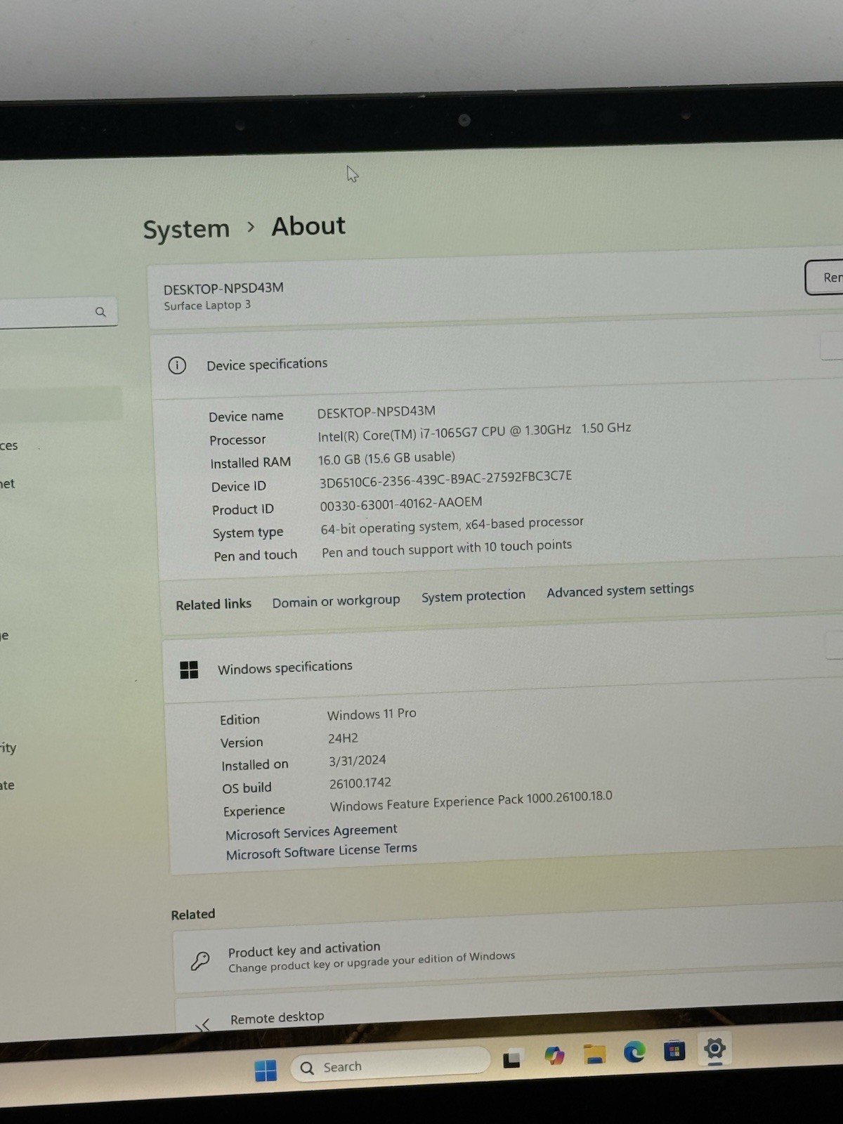Image resolution: width=843 pixels, height=1124 pixels.
Task: Click the key icon beside Product key
Action: tap(200, 960)
